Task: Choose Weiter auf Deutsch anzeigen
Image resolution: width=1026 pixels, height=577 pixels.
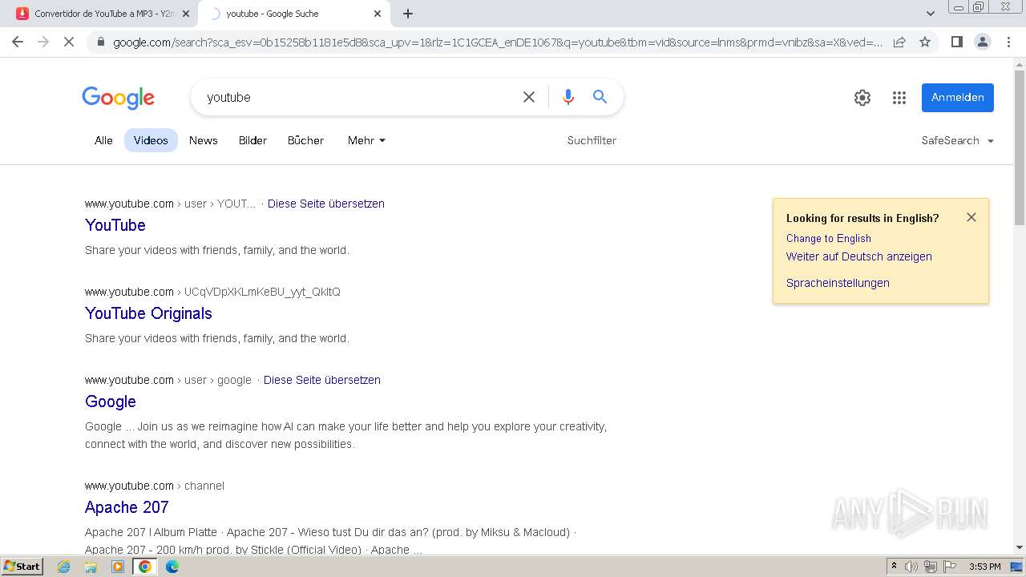Action: pyautogui.click(x=859, y=256)
